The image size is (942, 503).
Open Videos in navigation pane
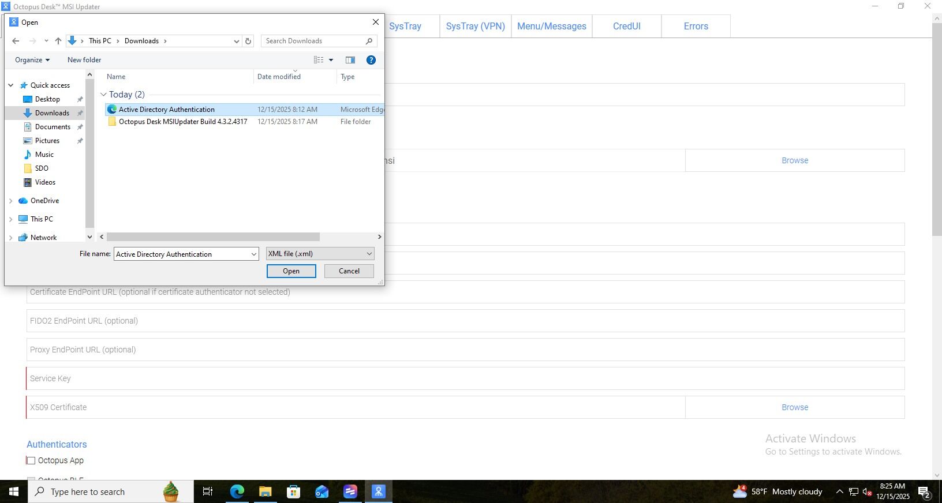pyautogui.click(x=45, y=182)
